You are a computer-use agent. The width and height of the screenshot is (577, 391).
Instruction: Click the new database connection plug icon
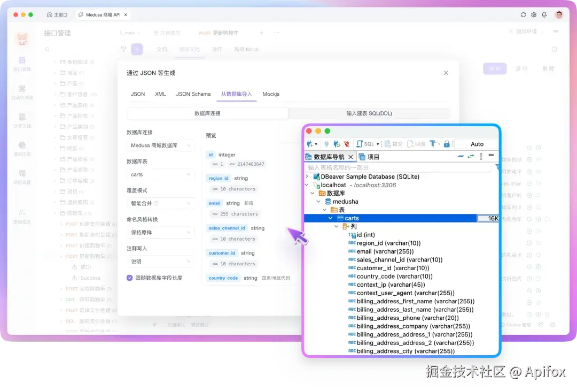coord(310,143)
